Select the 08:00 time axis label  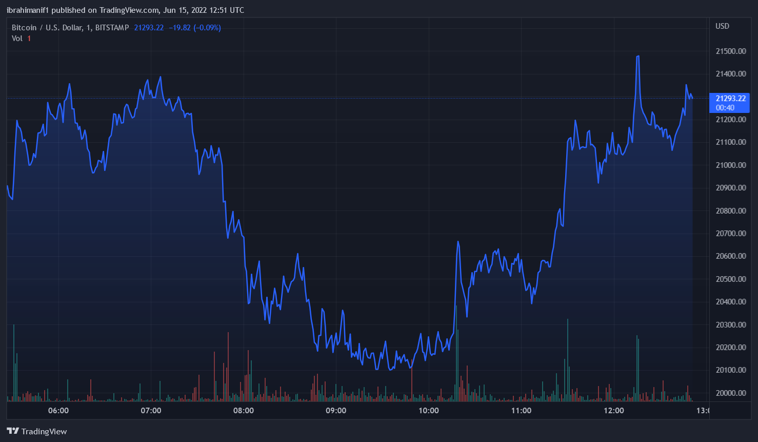[244, 411]
